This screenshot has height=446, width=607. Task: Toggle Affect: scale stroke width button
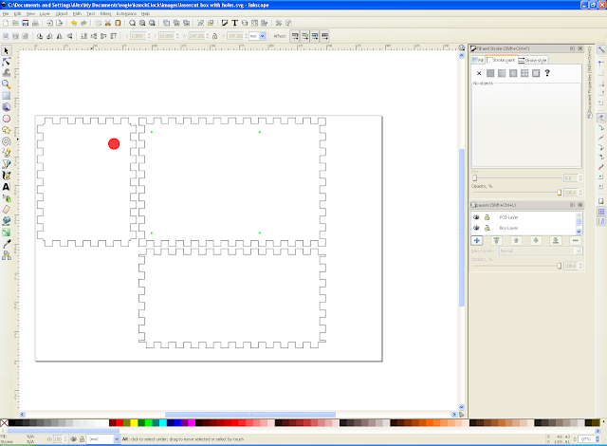point(295,36)
